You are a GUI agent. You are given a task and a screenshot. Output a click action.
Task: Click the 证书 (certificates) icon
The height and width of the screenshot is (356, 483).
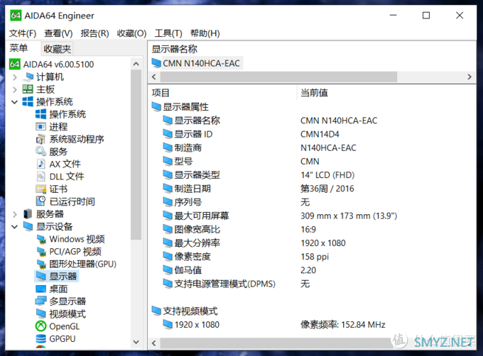tap(41, 189)
